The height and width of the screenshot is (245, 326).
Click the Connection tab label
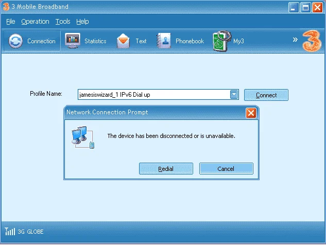(41, 41)
